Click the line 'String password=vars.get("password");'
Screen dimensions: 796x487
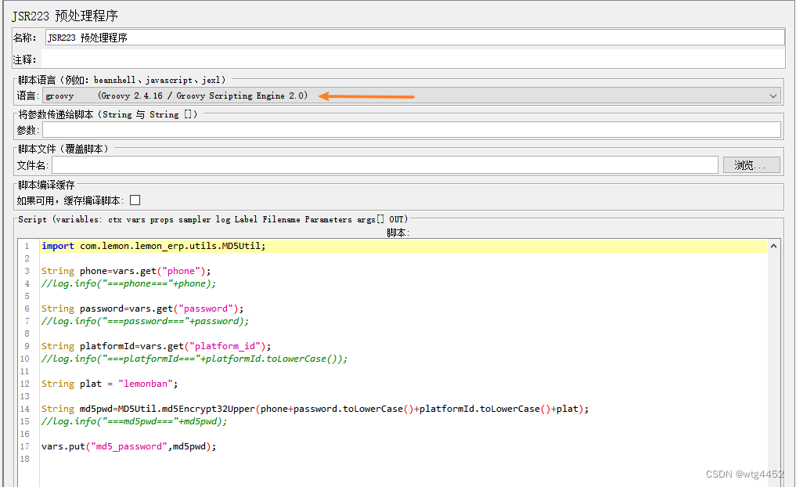pos(142,308)
